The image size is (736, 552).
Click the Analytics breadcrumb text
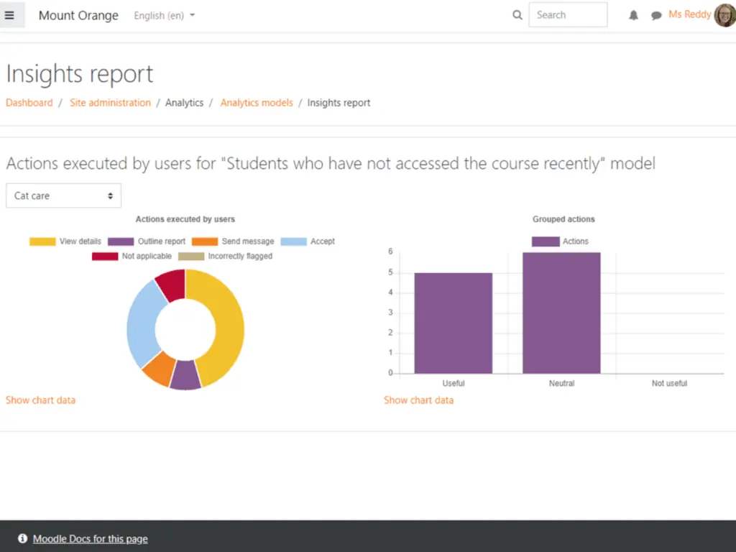[185, 103]
